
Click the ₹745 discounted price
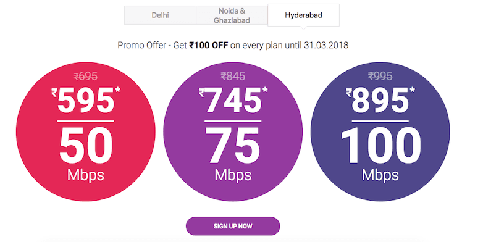[230, 100]
